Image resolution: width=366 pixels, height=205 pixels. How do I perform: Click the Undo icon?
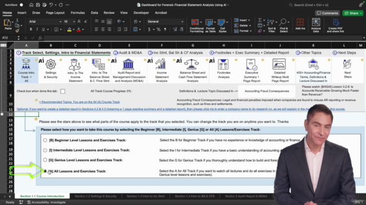51,5
